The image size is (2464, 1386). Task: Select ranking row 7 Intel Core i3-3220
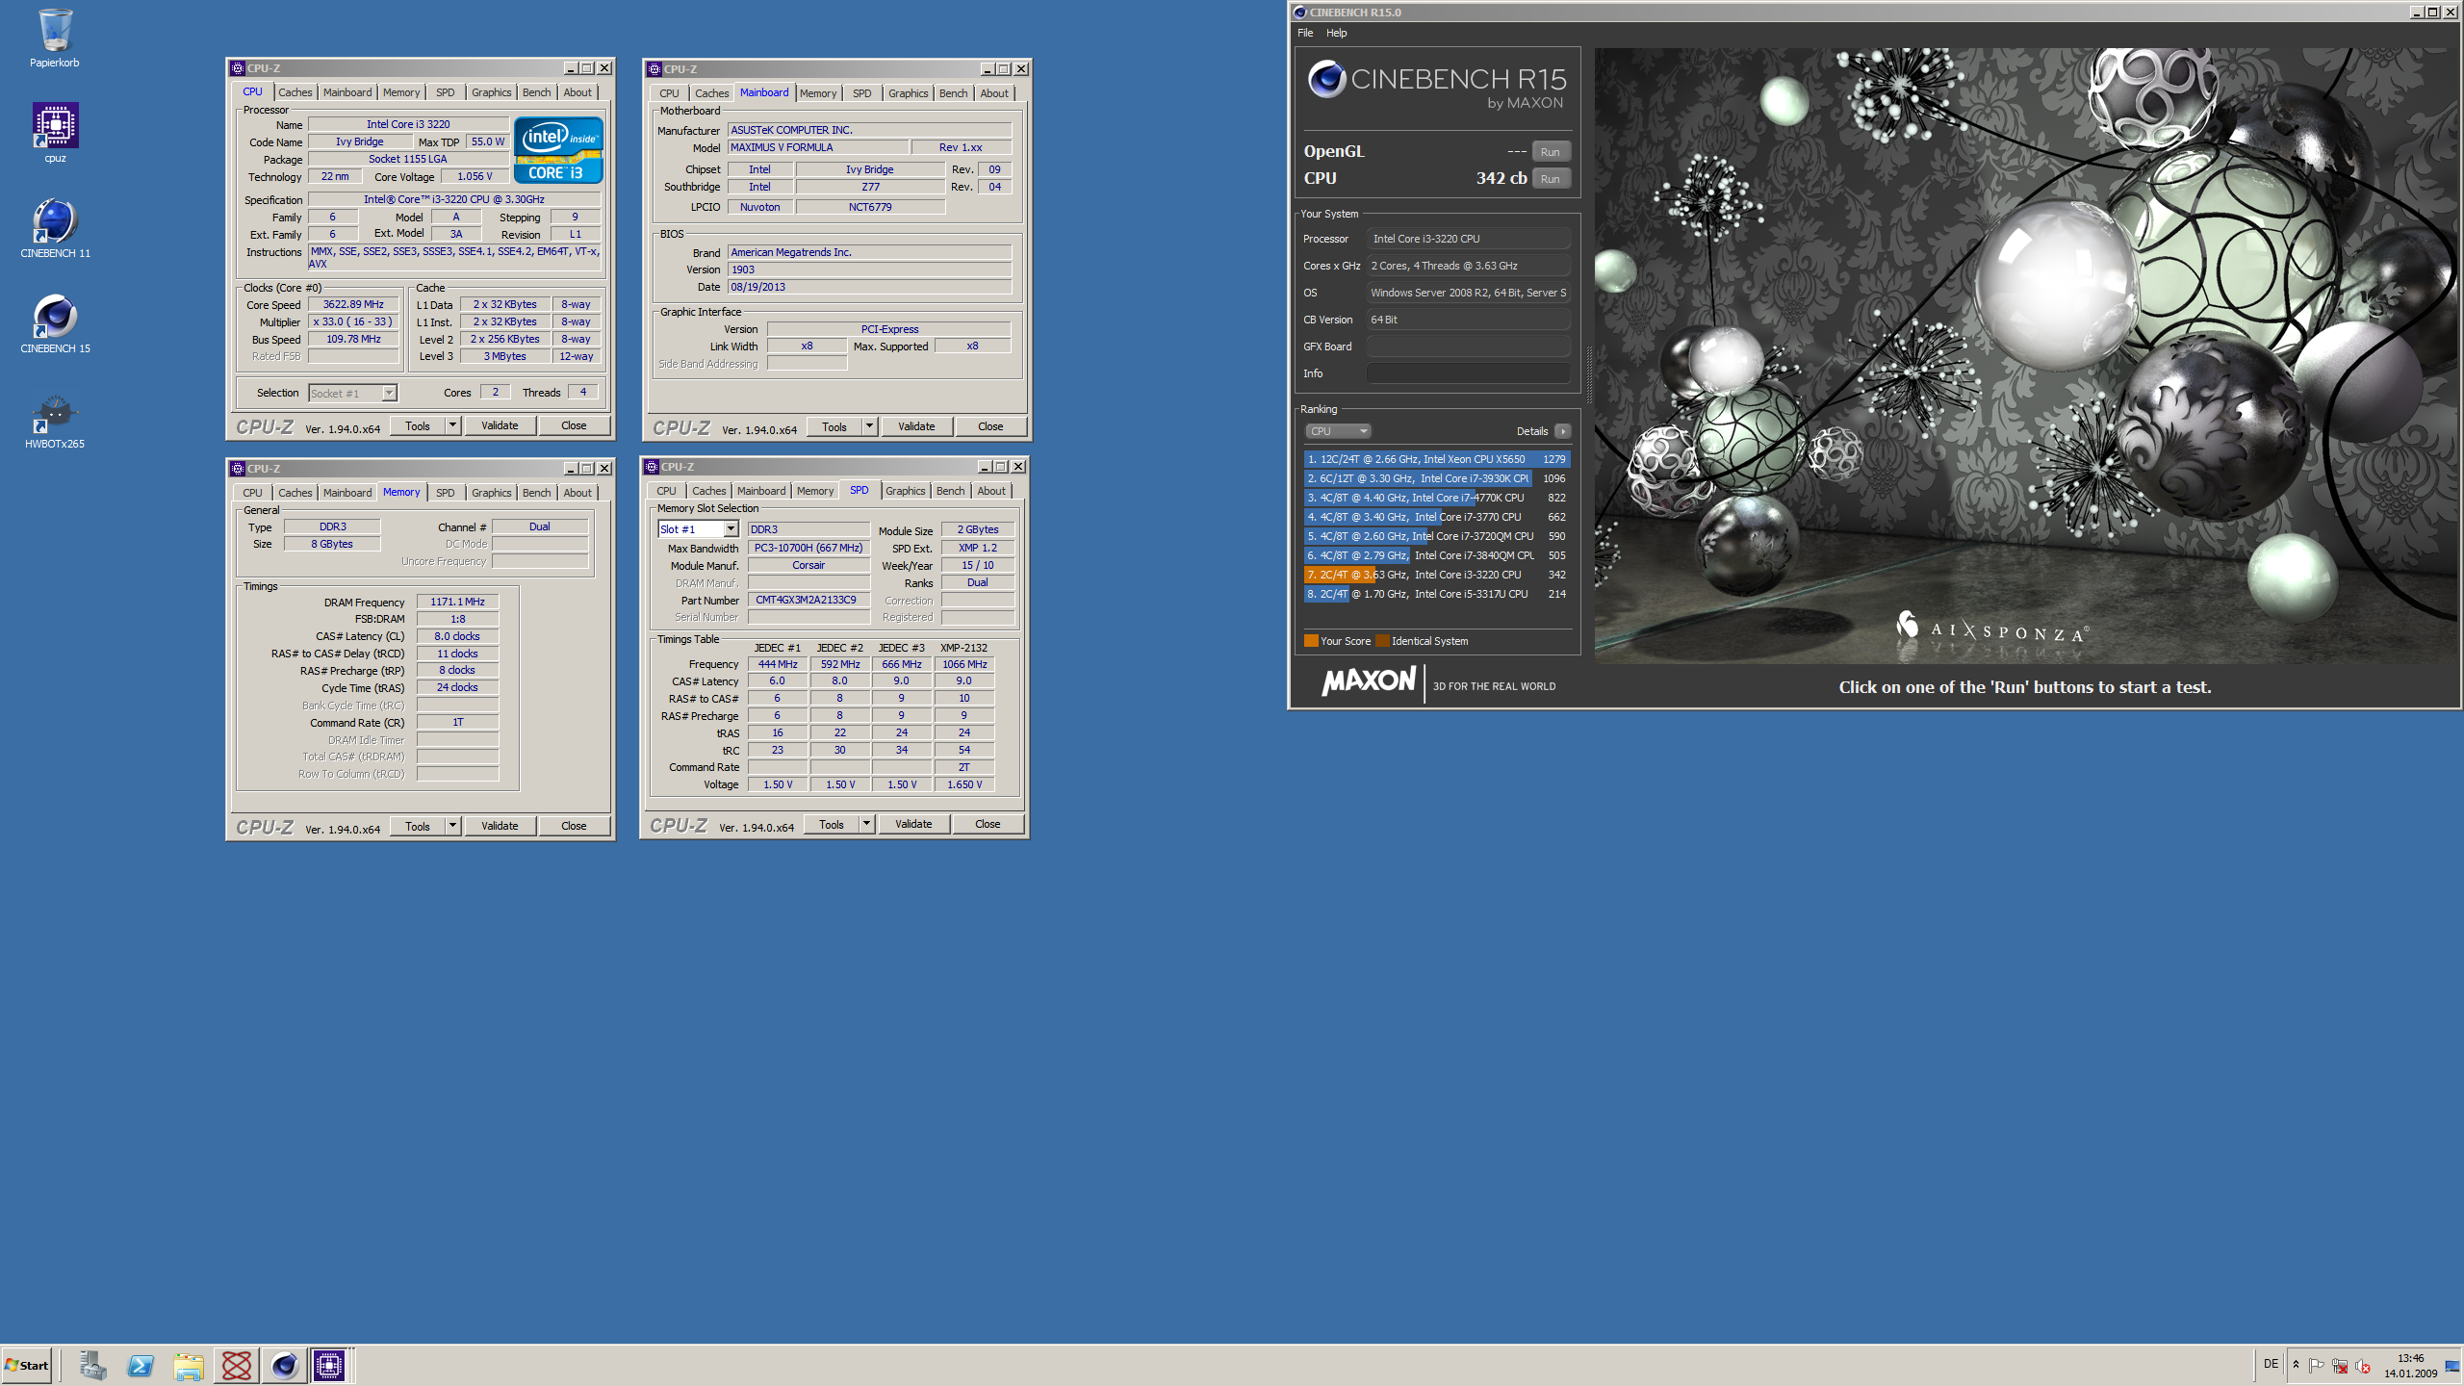(1437, 575)
